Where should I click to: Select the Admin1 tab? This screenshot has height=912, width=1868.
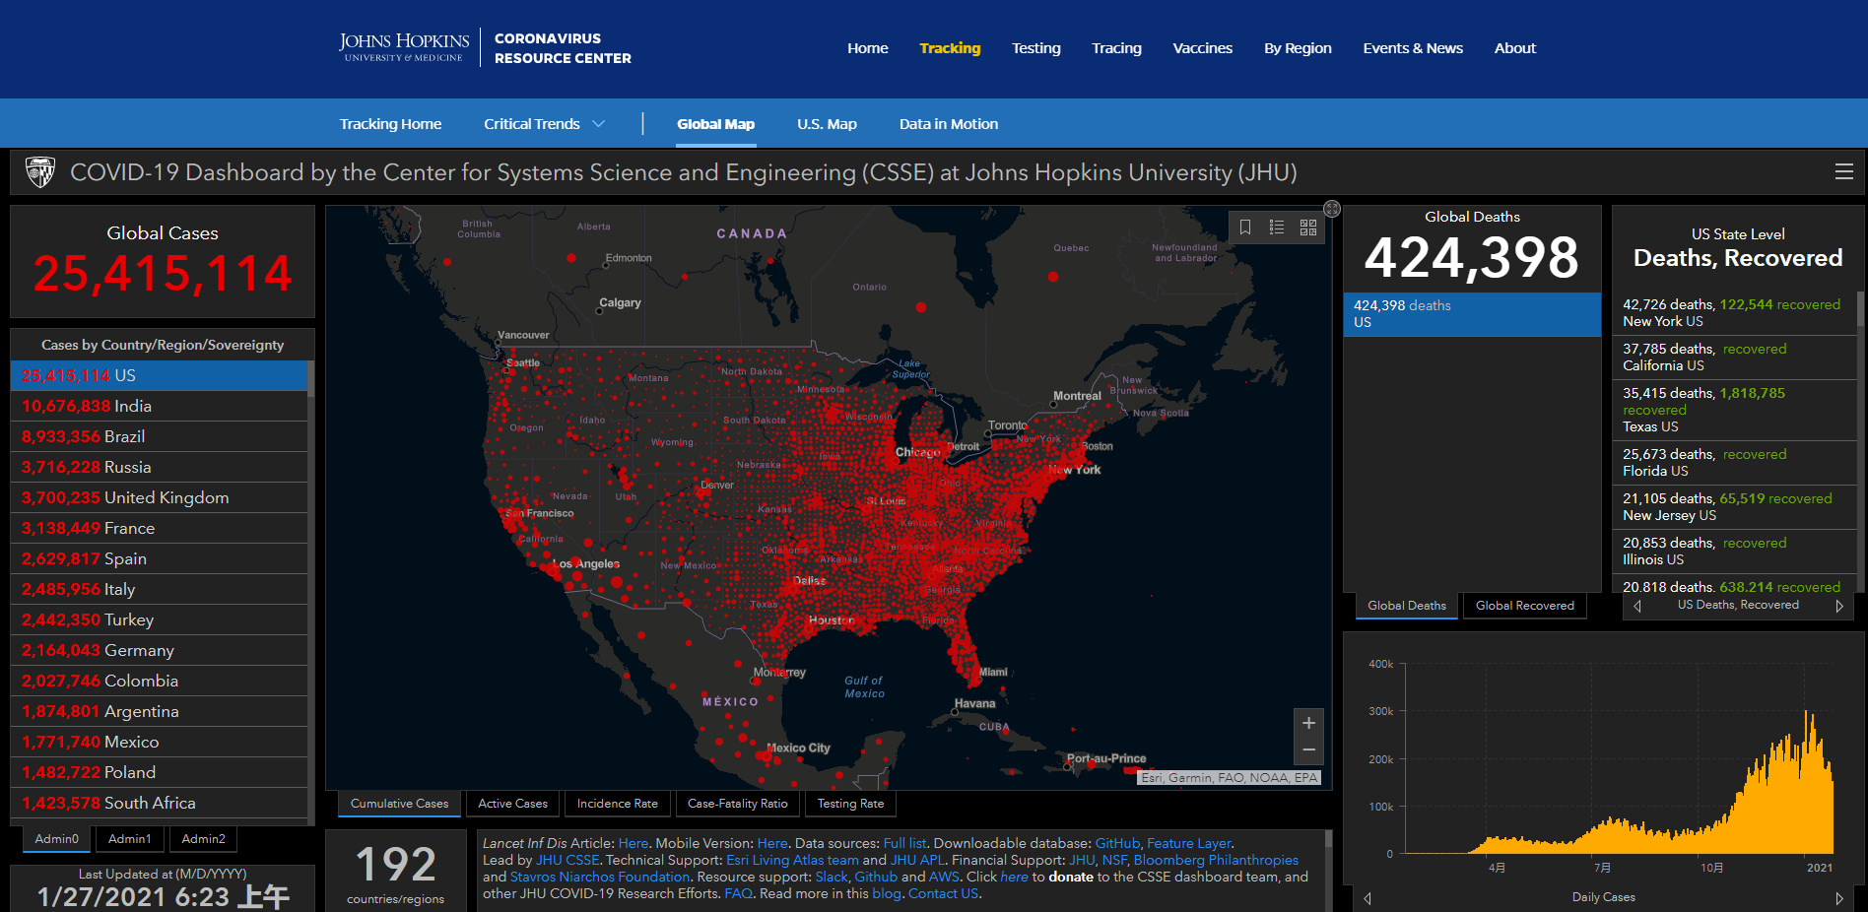(x=130, y=839)
